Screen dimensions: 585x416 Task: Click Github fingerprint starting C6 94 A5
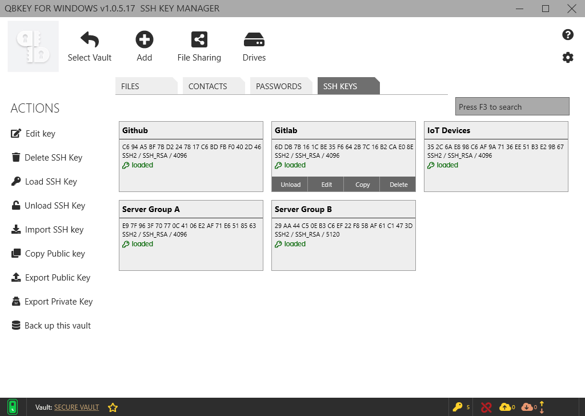click(x=192, y=147)
